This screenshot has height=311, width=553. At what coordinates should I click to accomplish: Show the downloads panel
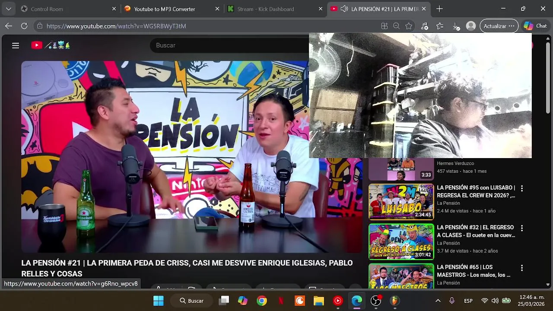(x=456, y=26)
